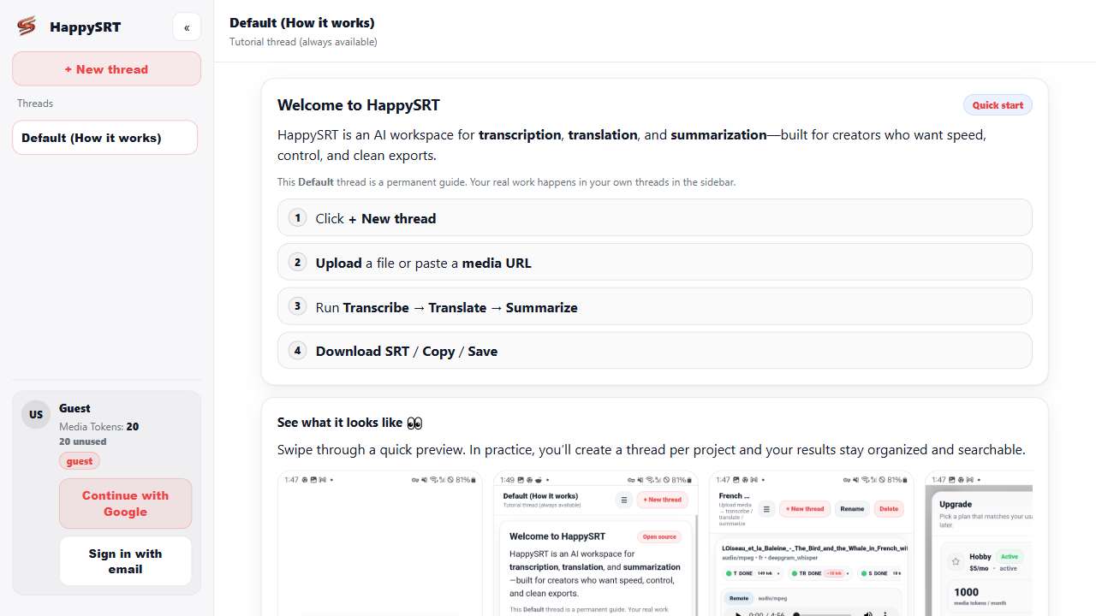This screenshot has height=616, width=1096.
Task: Click the Rename button in the French thread preview
Action: [852, 509]
